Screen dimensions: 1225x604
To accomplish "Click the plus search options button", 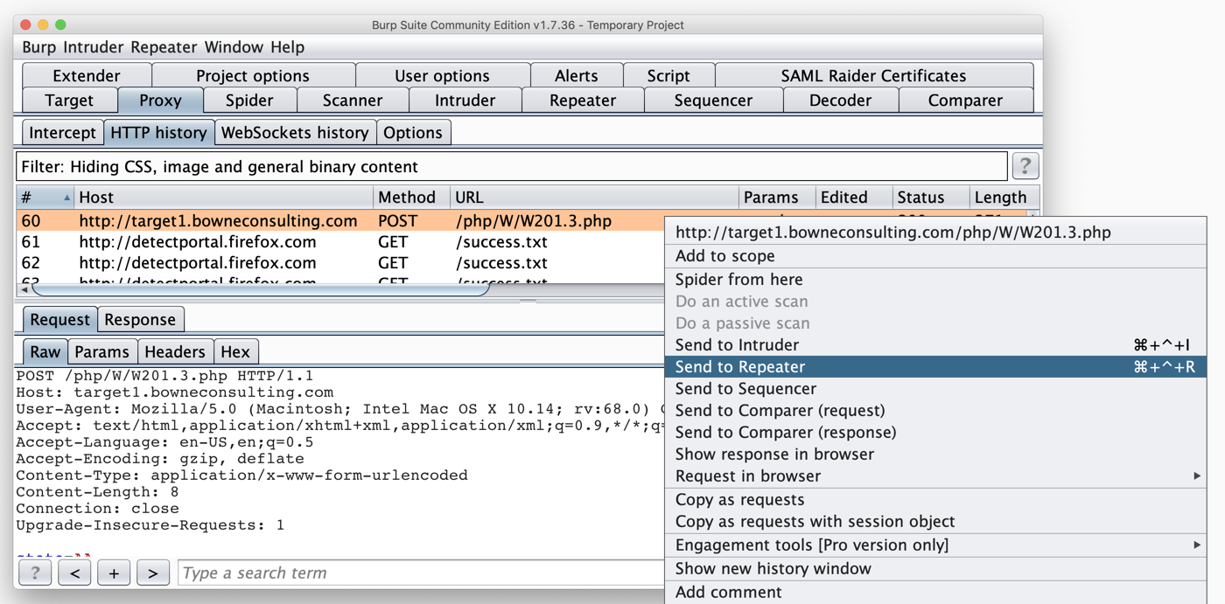I will point(114,573).
